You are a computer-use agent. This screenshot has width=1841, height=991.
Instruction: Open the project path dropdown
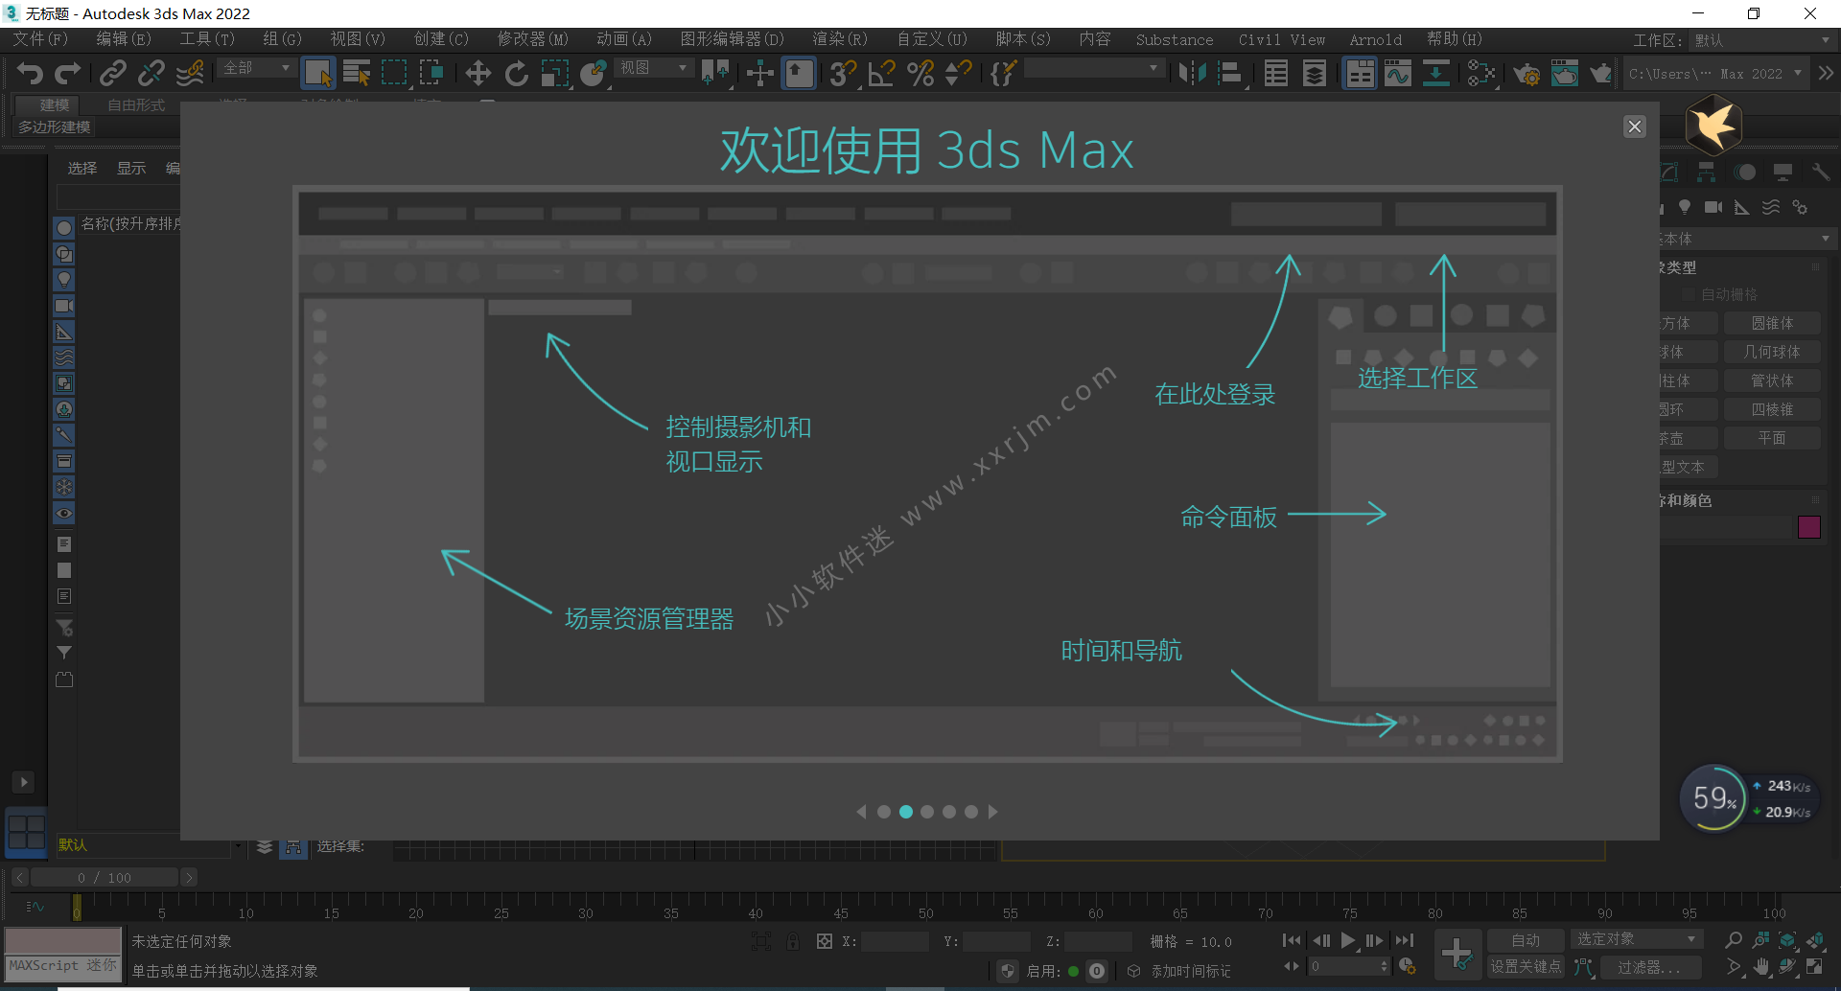coord(1715,74)
